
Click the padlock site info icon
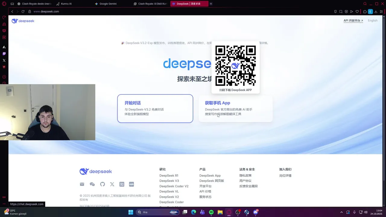tap(30, 11)
